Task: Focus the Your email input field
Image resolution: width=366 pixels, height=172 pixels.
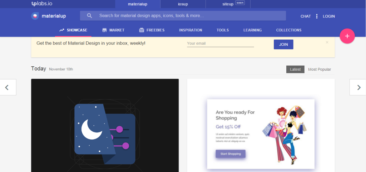Action: click(x=220, y=44)
